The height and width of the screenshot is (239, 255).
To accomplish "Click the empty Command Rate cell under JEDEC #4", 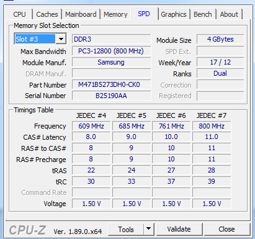I will [x=91, y=192].
